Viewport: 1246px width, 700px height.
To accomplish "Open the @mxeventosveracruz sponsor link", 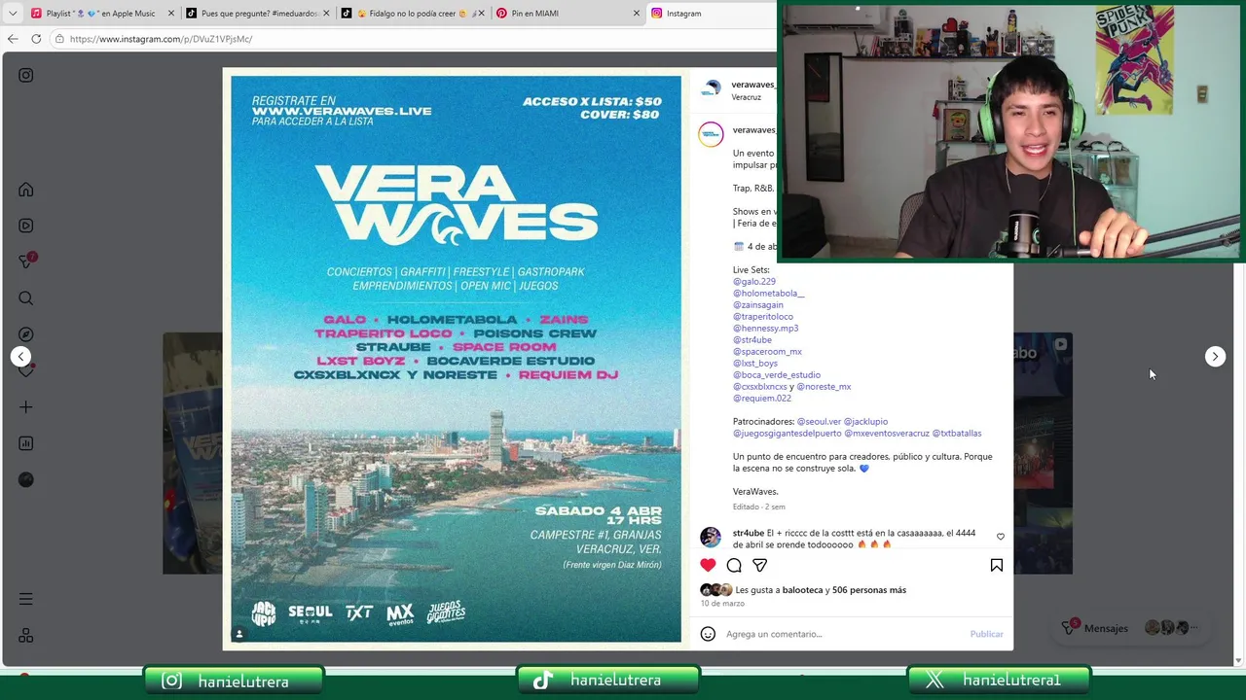I will [x=887, y=434].
